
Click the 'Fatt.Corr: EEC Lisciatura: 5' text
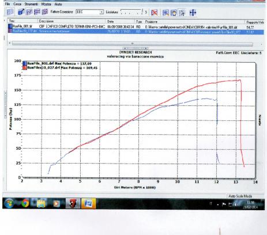coord(239,52)
